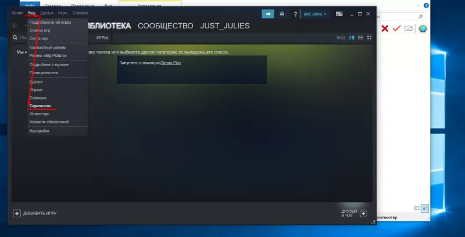Image resolution: width=465 pixels, height=237 pixels.
Task: Follow the Steam Play link
Action: click(x=171, y=63)
